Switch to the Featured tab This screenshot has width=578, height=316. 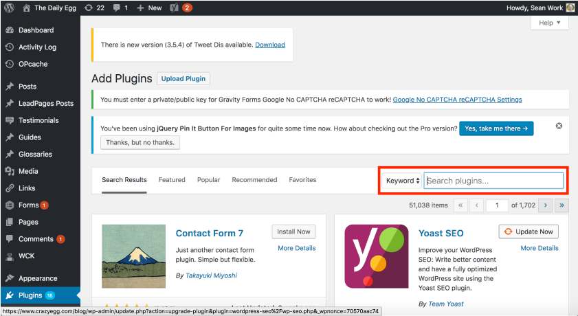click(172, 180)
